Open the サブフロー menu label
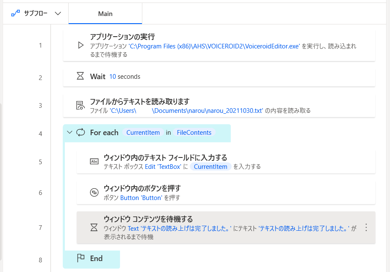This screenshot has height=272, width=390. 35,13
